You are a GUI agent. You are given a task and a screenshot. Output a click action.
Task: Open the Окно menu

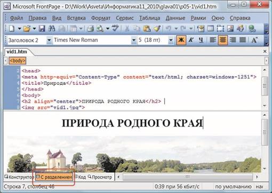coord(218,18)
